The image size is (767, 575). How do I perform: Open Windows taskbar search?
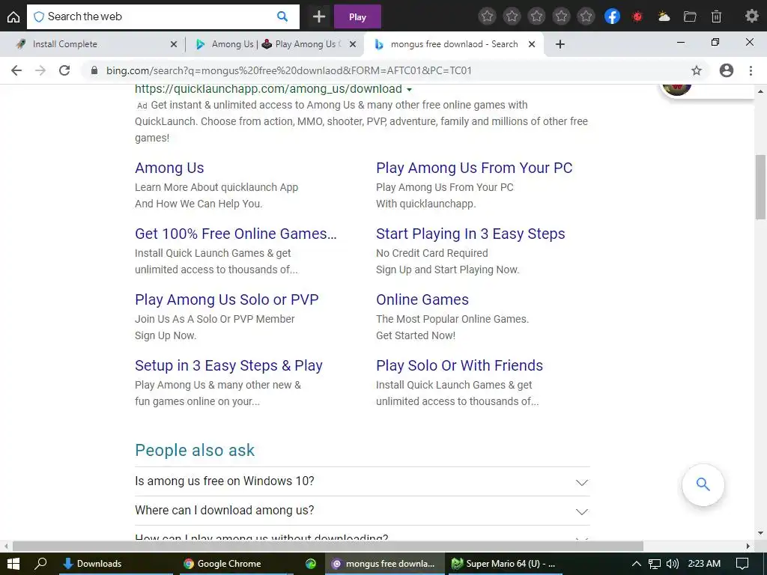(x=40, y=564)
